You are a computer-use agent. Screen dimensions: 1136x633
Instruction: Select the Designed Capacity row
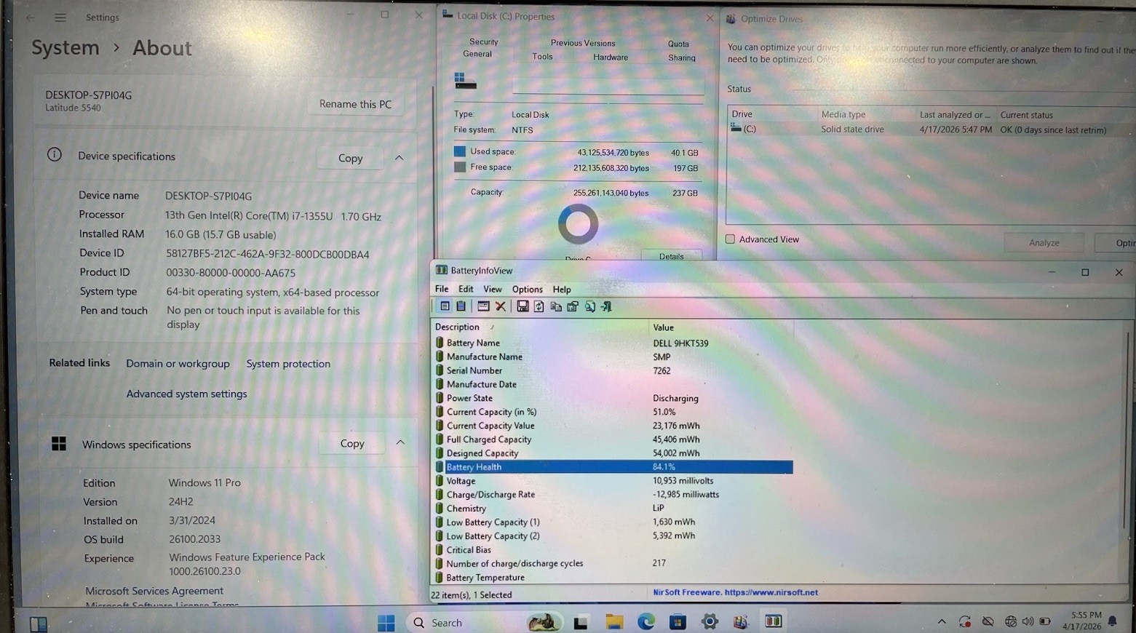613,453
